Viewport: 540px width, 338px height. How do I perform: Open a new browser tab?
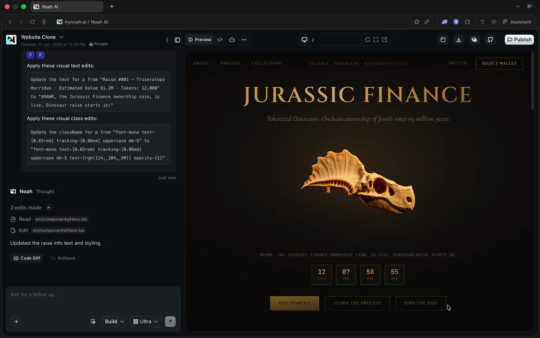(x=112, y=7)
